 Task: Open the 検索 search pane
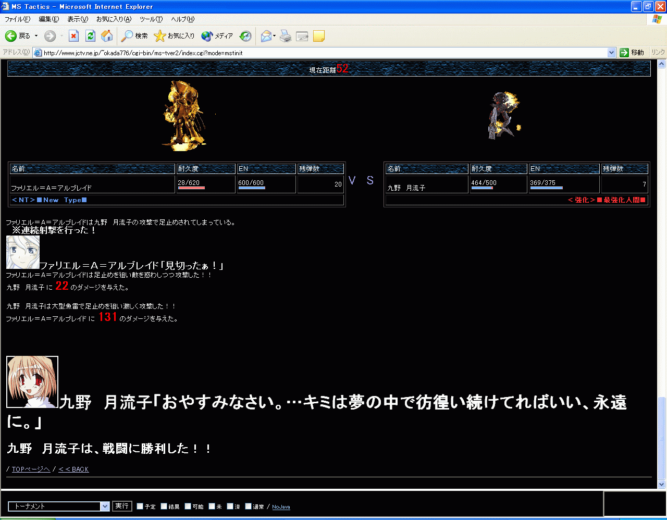[x=134, y=36]
